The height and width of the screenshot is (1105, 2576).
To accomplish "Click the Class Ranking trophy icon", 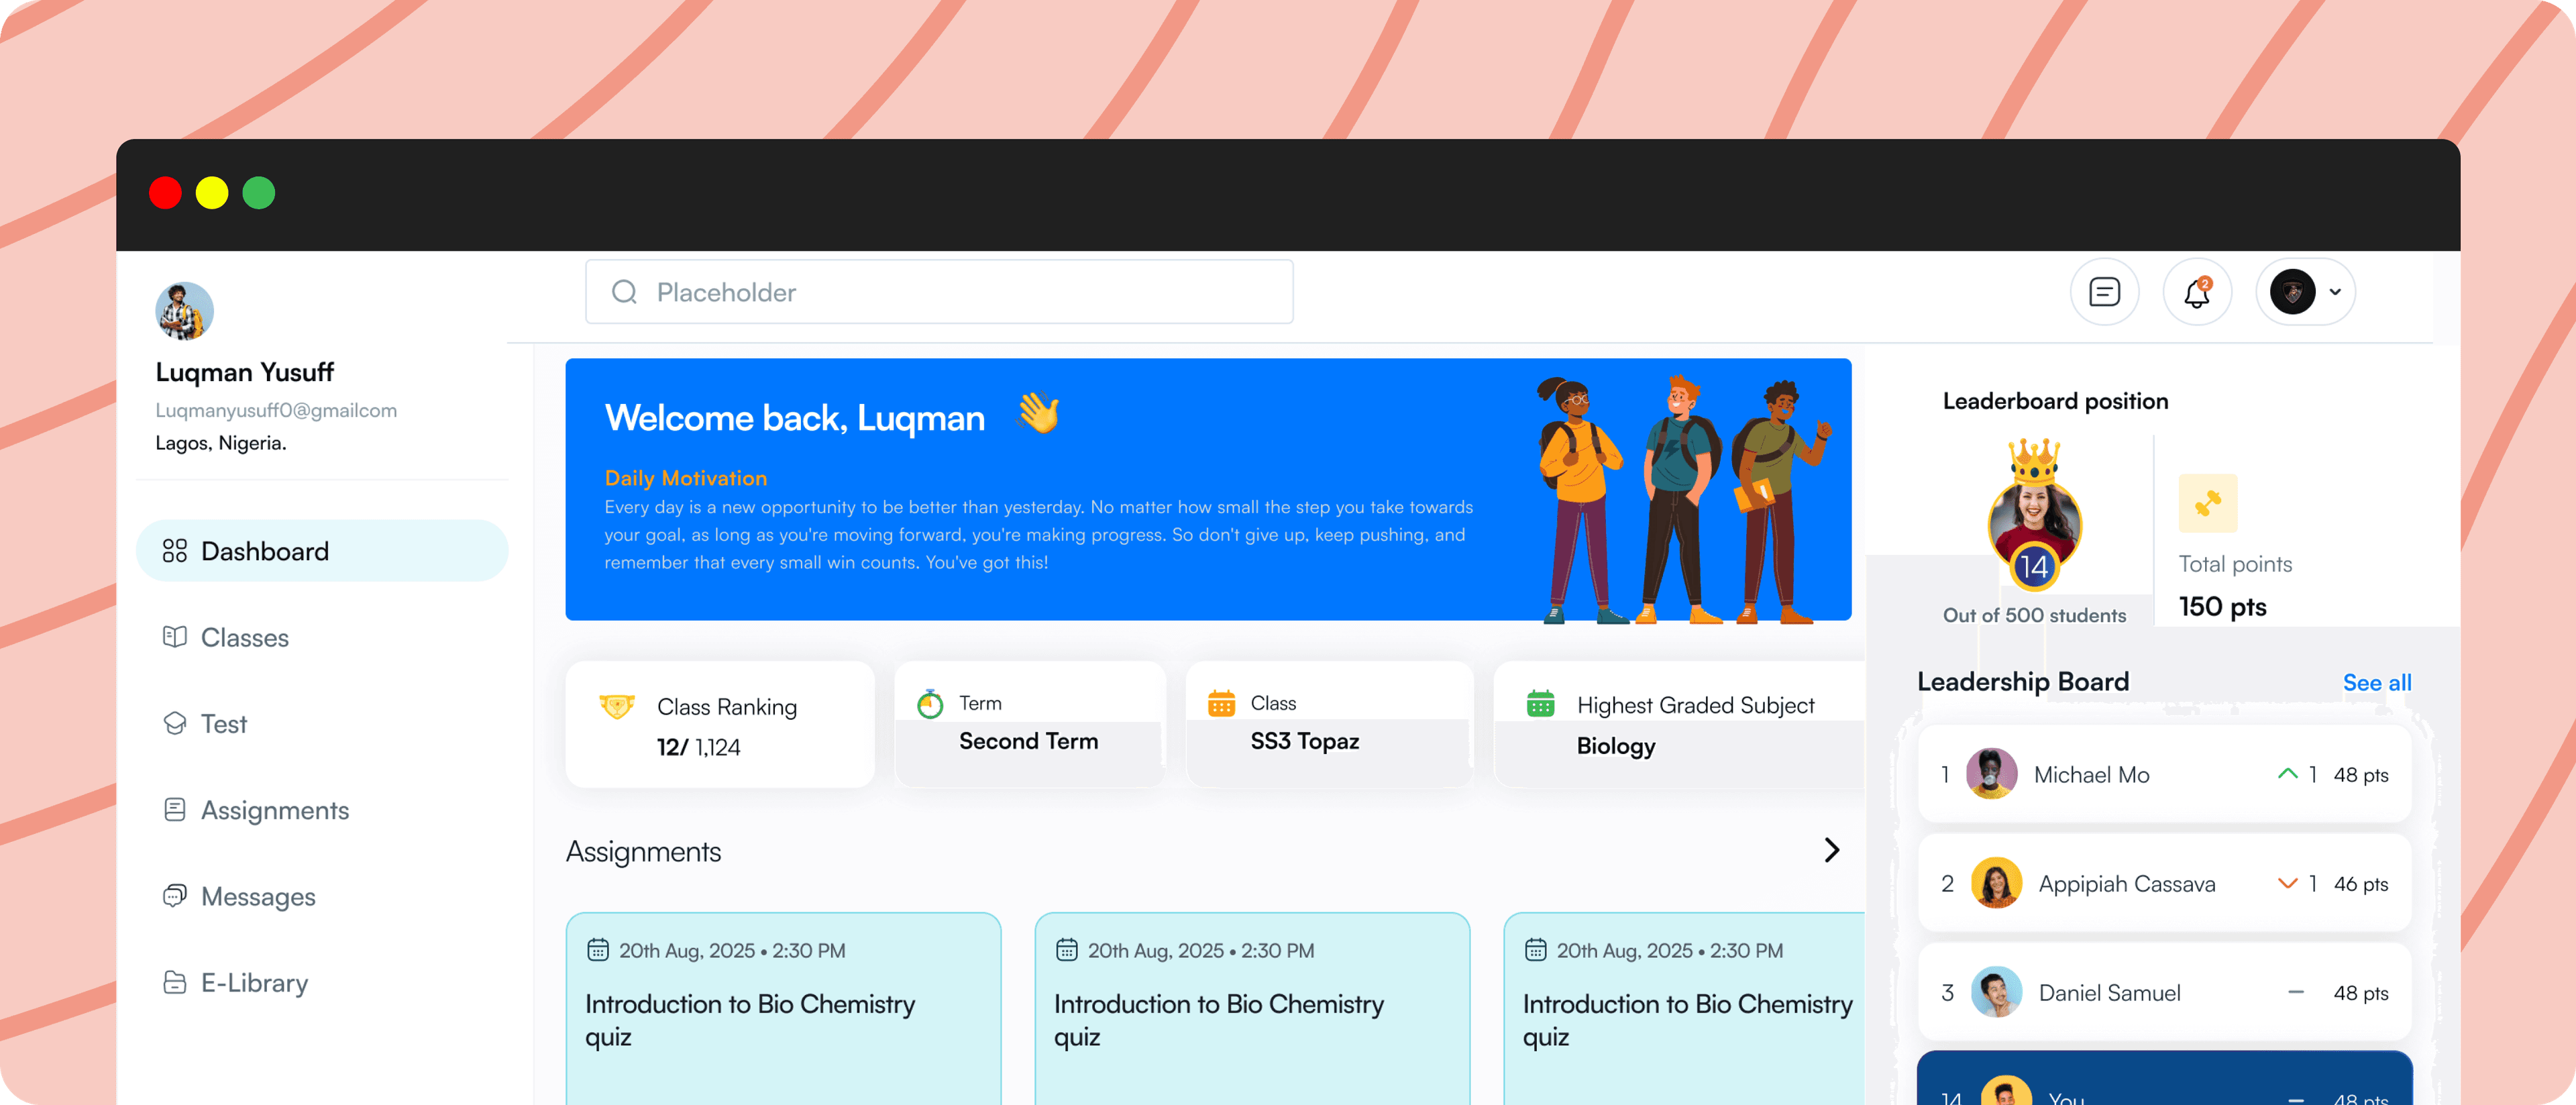I will tap(617, 706).
